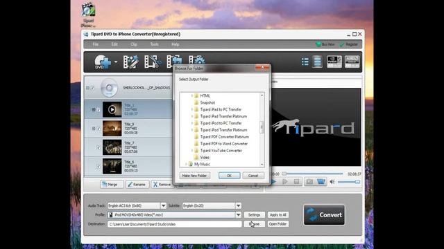Click the Buy Now cart icon

(x=318, y=44)
